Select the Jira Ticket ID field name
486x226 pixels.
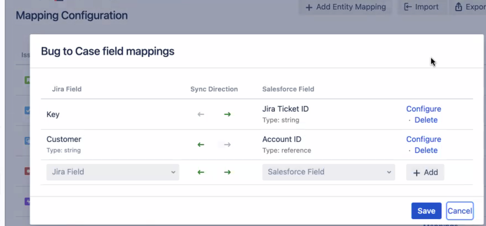(x=286, y=109)
